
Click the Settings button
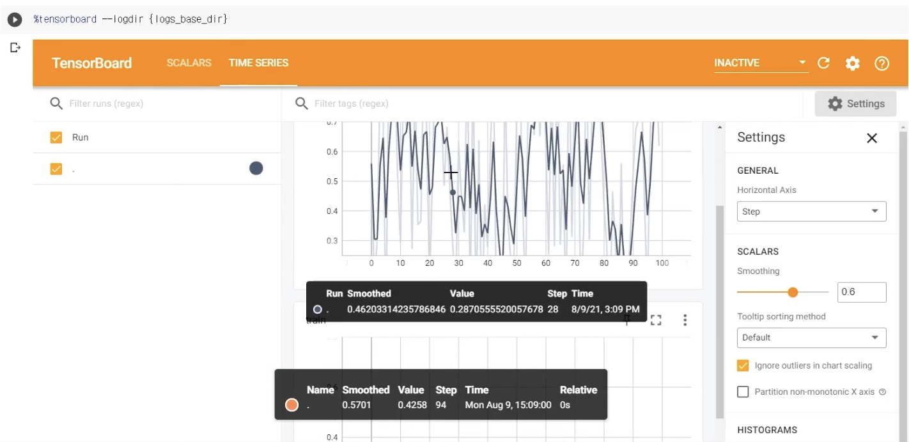pos(855,103)
